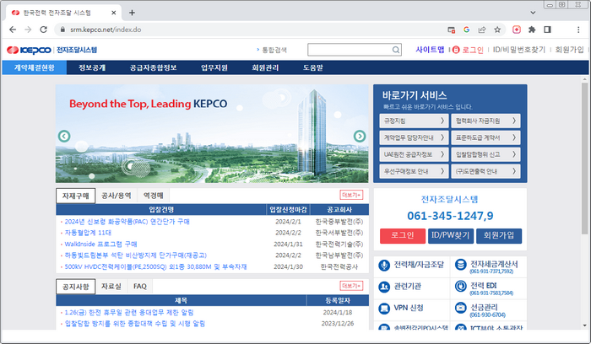591x344 pixels.
Task: Switch to the 공사/용역 tab
Action: coord(117,196)
